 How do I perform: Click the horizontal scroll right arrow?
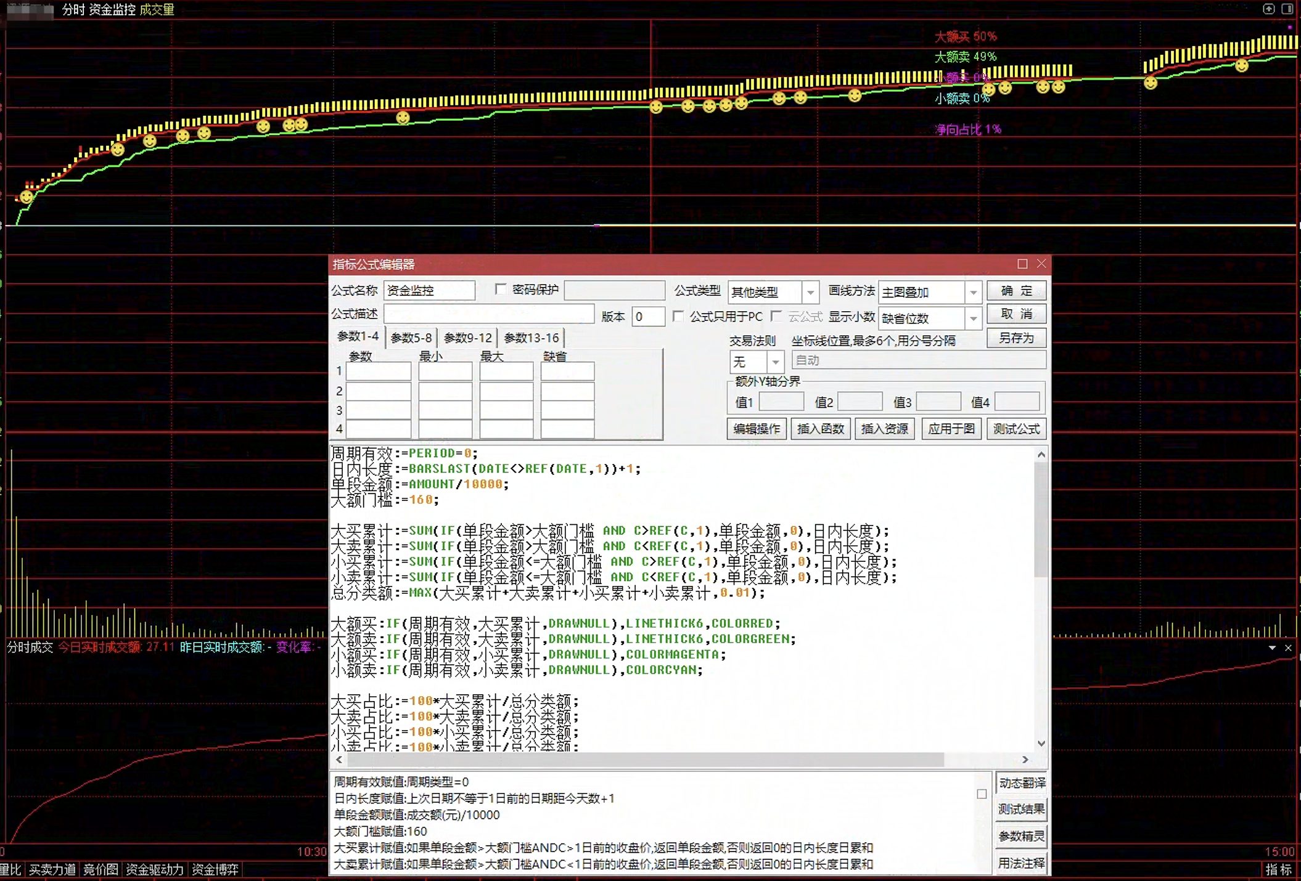[1025, 760]
